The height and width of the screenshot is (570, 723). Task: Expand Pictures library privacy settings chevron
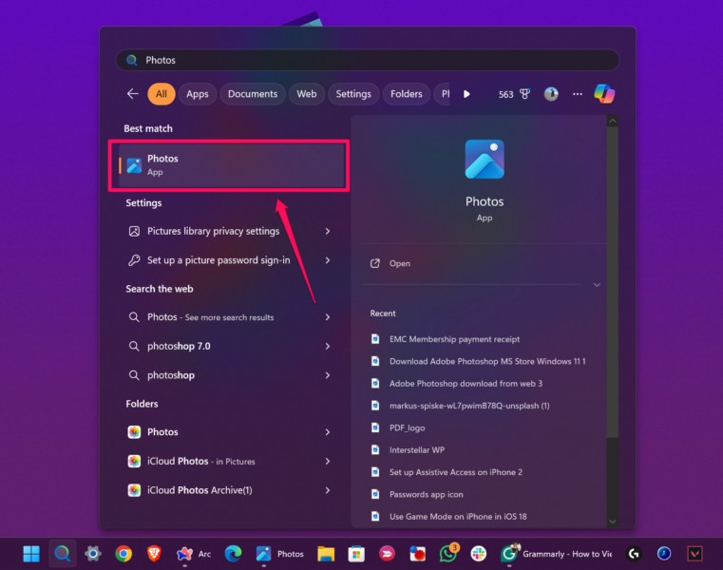coord(328,231)
